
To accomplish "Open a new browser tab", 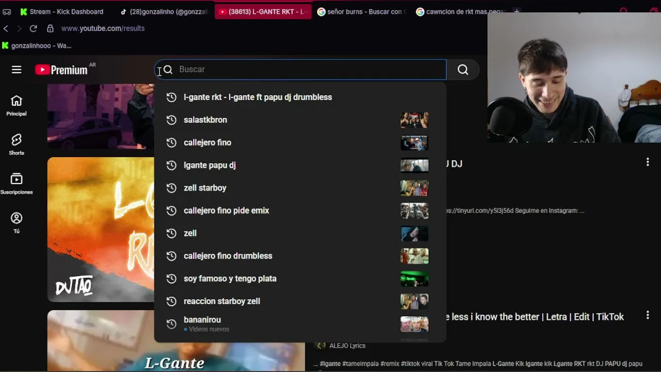I will pos(516,11).
